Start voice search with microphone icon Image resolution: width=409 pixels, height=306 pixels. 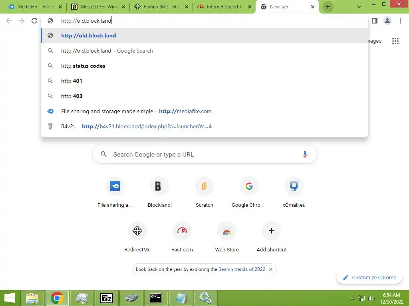[x=305, y=154]
